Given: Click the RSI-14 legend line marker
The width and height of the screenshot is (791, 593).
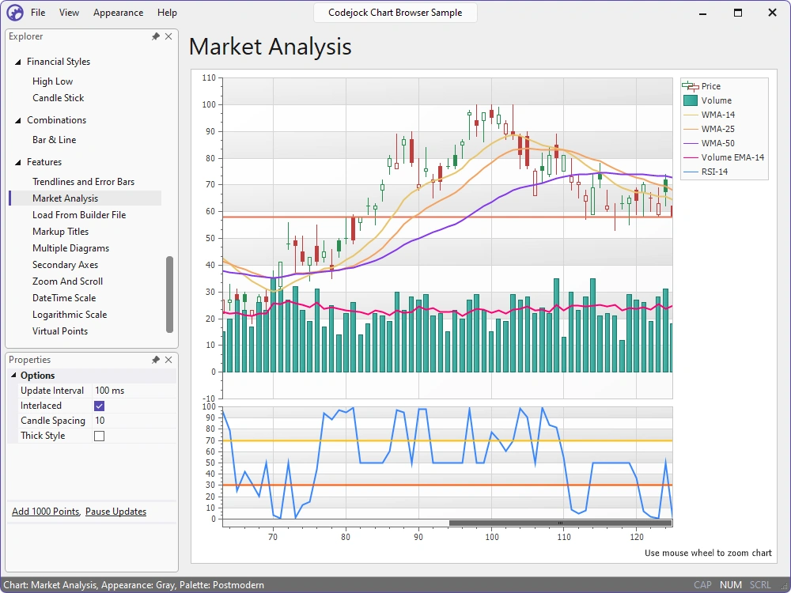Looking at the screenshot, I should [690, 172].
